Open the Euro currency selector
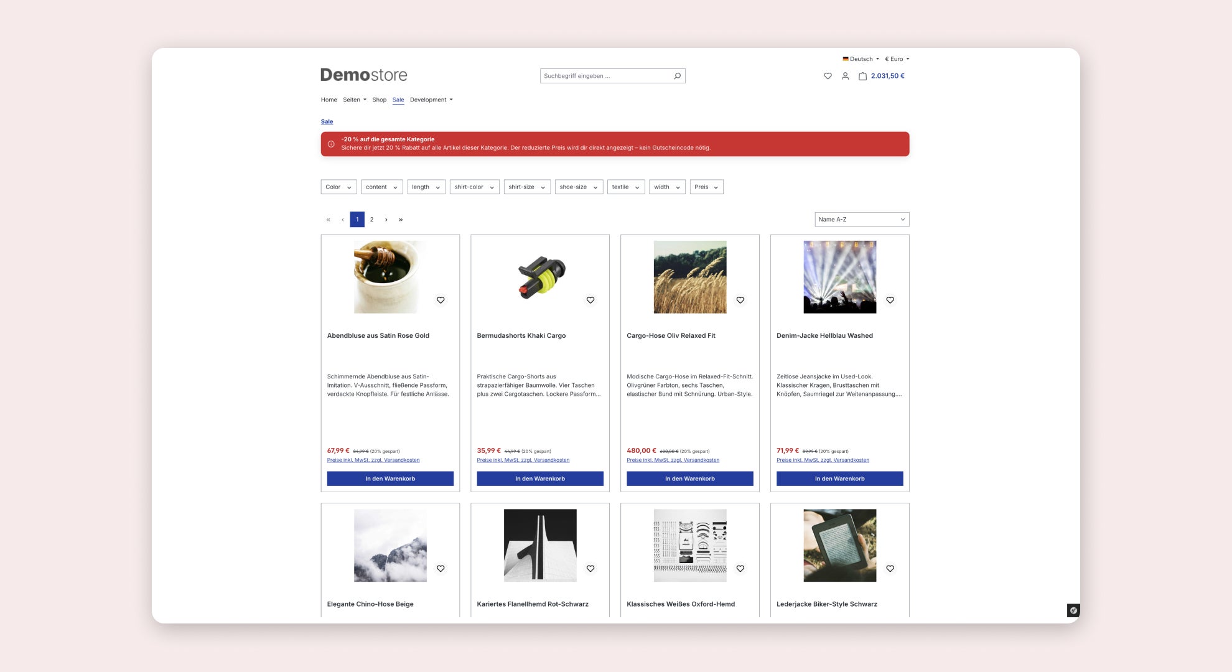This screenshot has width=1232, height=672. [897, 59]
